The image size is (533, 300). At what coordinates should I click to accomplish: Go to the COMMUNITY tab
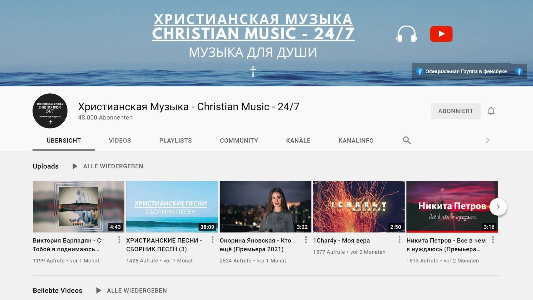point(239,141)
